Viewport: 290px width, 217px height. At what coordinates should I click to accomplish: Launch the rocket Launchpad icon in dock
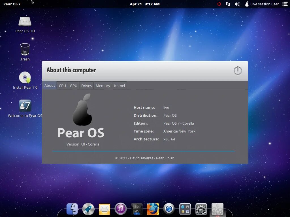88,209
